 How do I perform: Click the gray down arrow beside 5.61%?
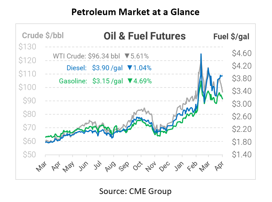(127, 56)
